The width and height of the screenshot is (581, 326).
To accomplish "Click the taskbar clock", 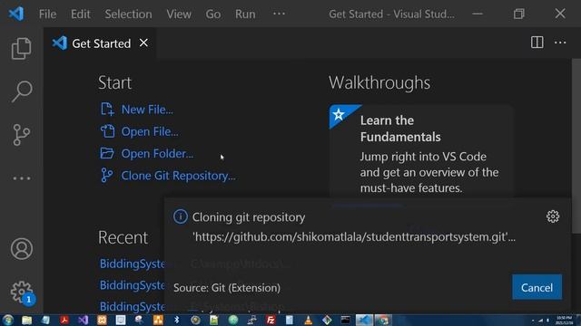I will tap(565, 320).
